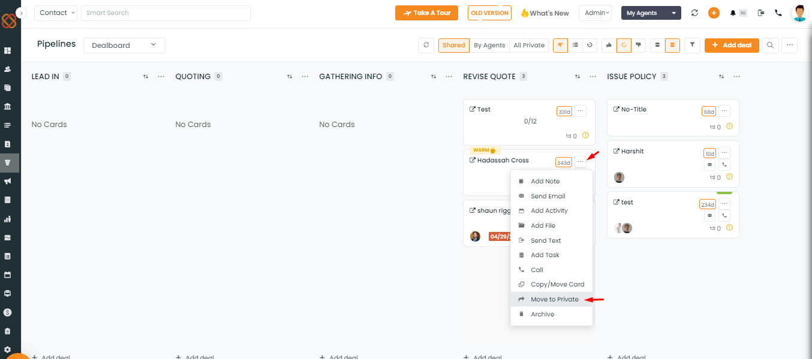Select the kanban board view toggle
Viewport: 812px width, 359px height.
(x=561, y=45)
